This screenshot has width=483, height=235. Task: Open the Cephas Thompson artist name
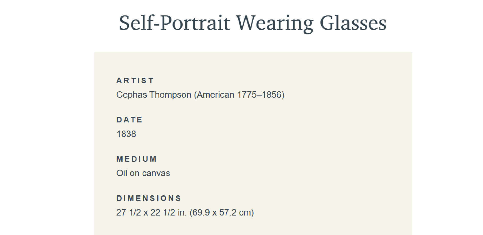pyautogui.click(x=154, y=95)
